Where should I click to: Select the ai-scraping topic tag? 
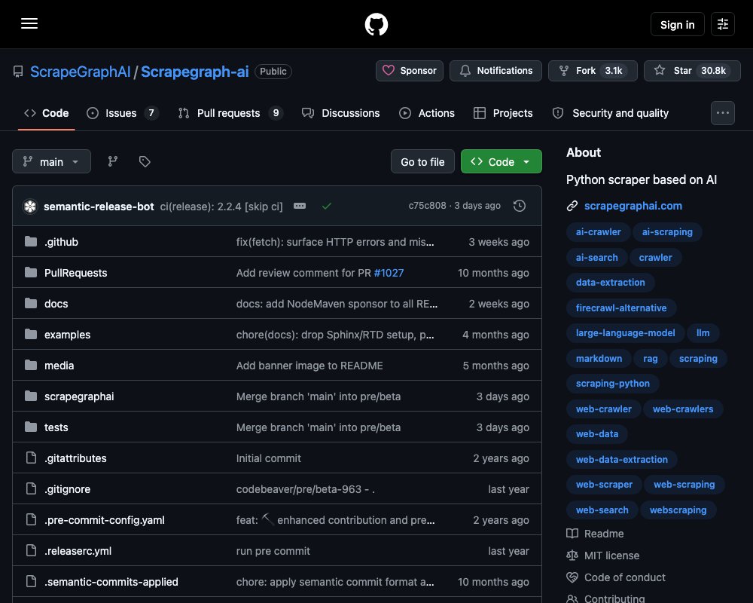[x=667, y=231]
